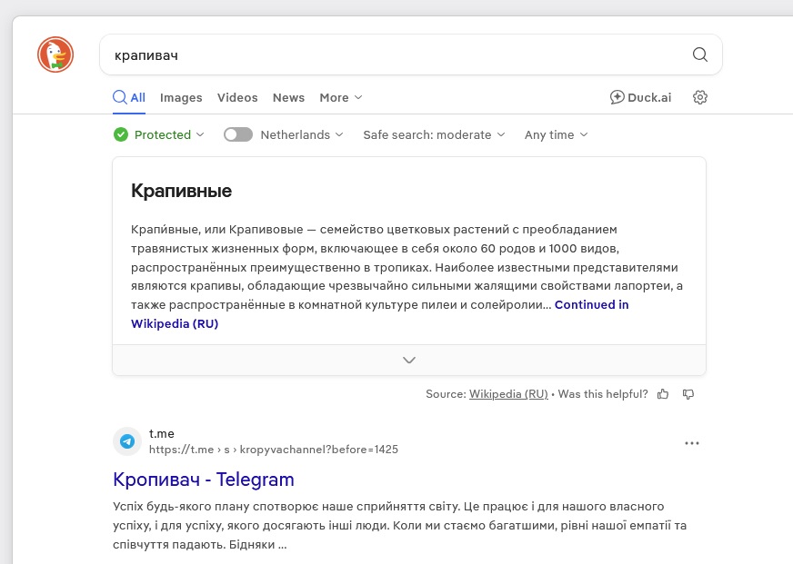Image resolution: width=793 pixels, height=564 pixels.
Task: Toggle the Netherlands region switch
Action: (238, 134)
